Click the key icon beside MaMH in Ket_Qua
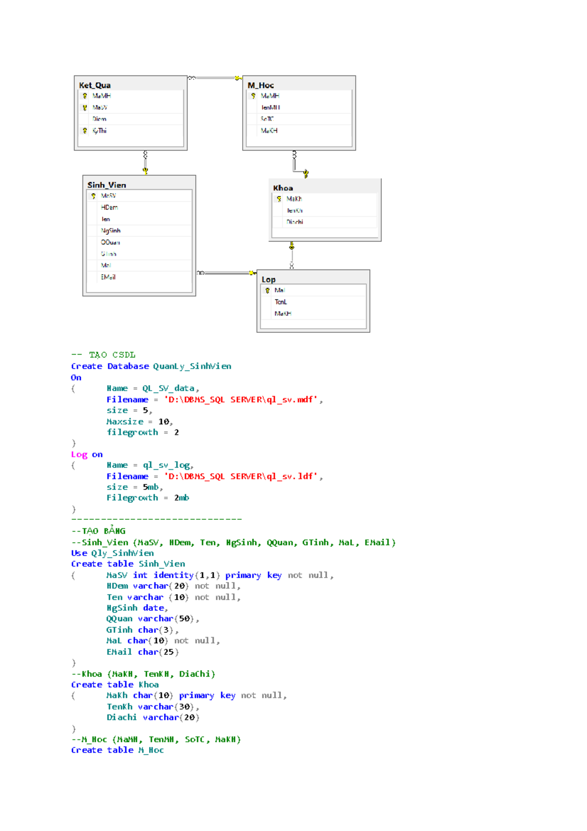The height and width of the screenshot is (831, 587). point(85,96)
